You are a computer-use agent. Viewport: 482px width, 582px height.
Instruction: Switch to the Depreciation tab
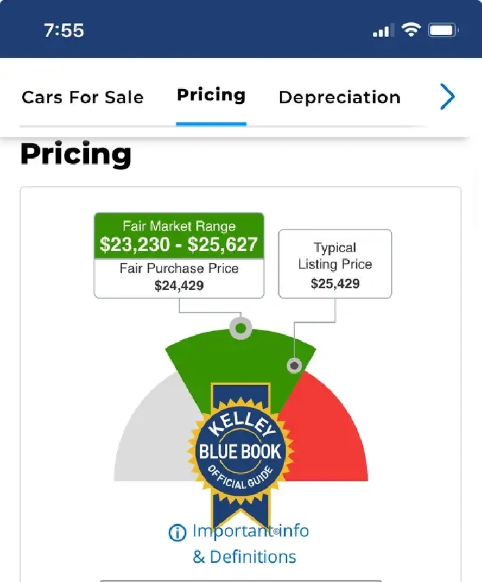pyautogui.click(x=340, y=98)
